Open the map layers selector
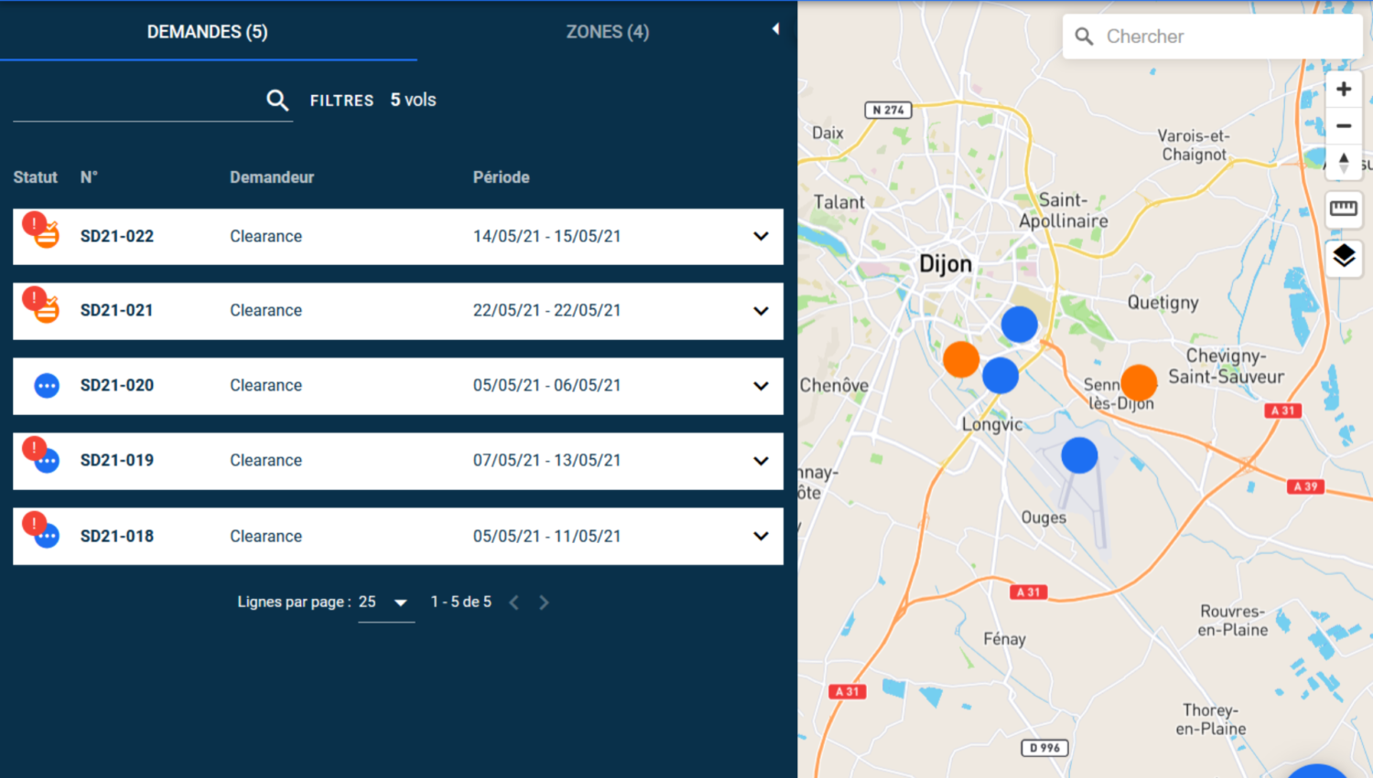This screenshot has width=1373, height=778. click(x=1344, y=256)
